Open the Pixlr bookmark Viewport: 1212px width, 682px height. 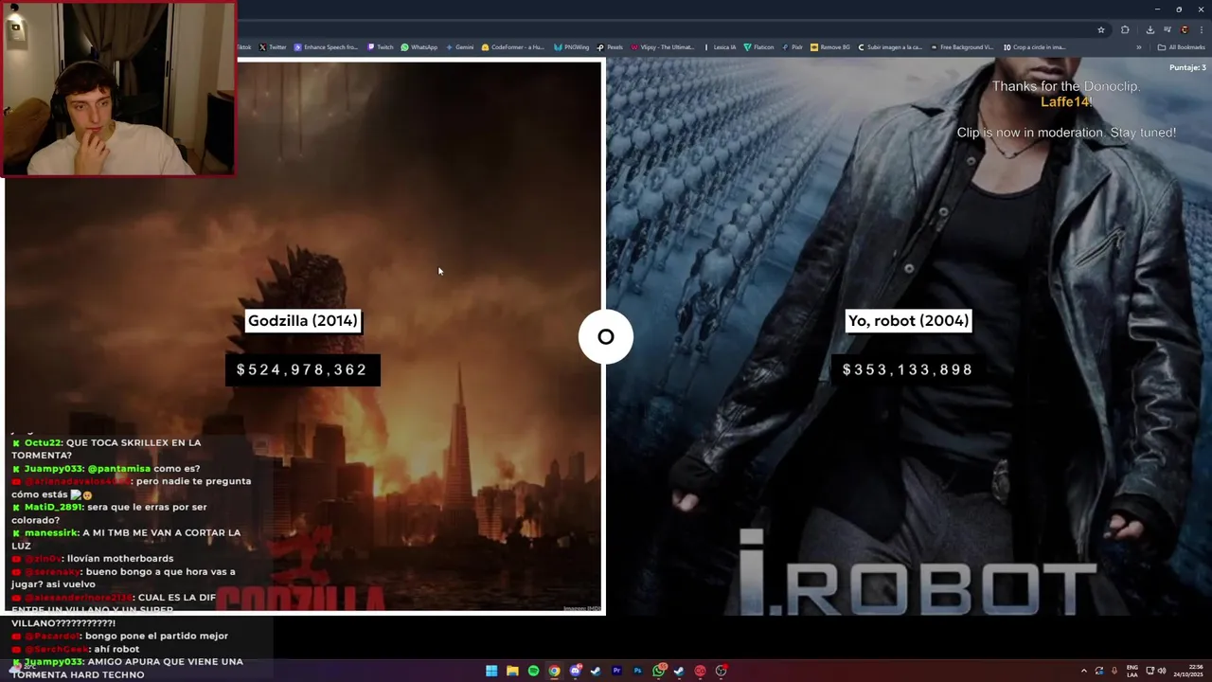793,47
